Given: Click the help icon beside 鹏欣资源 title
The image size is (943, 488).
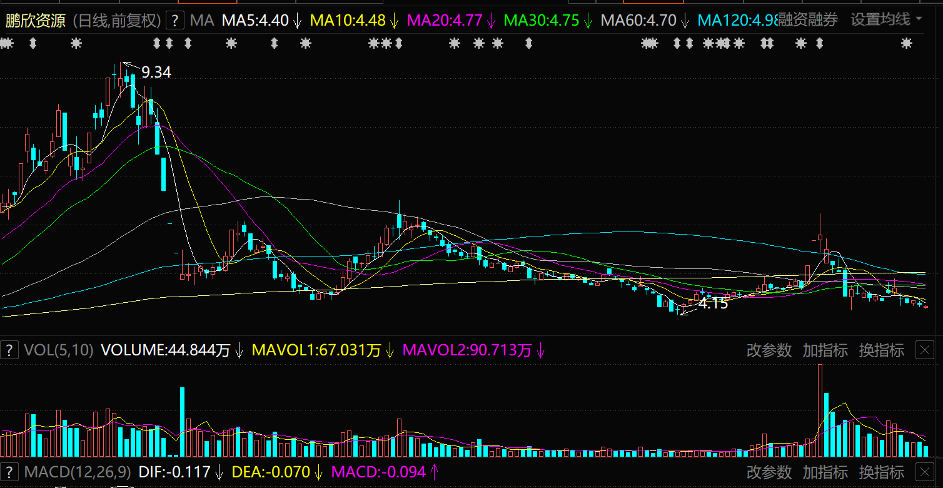Looking at the screenshot, I should pos(174,21).
